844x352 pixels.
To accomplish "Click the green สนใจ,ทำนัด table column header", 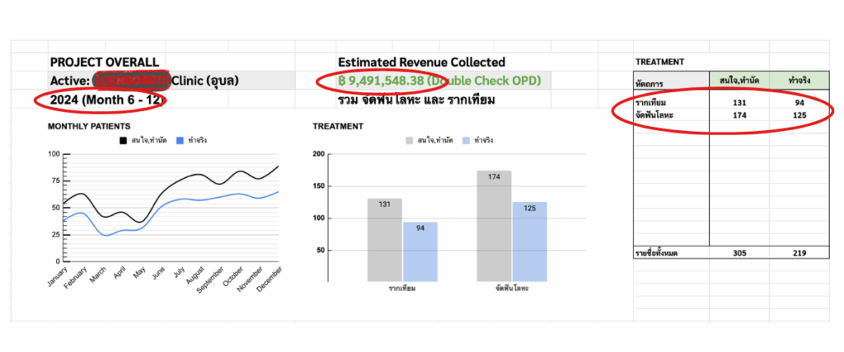I will (739, 80).
